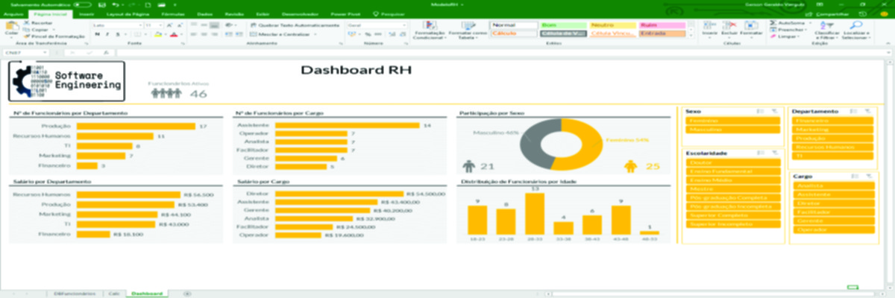Apply the Neutro cell style

(x=612, y=25)
